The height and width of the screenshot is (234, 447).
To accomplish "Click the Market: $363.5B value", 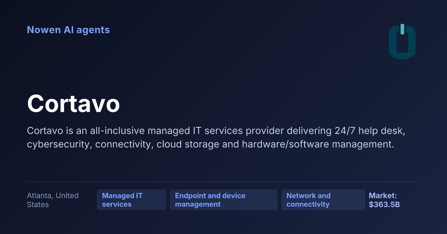I will [x=384, y=200].
